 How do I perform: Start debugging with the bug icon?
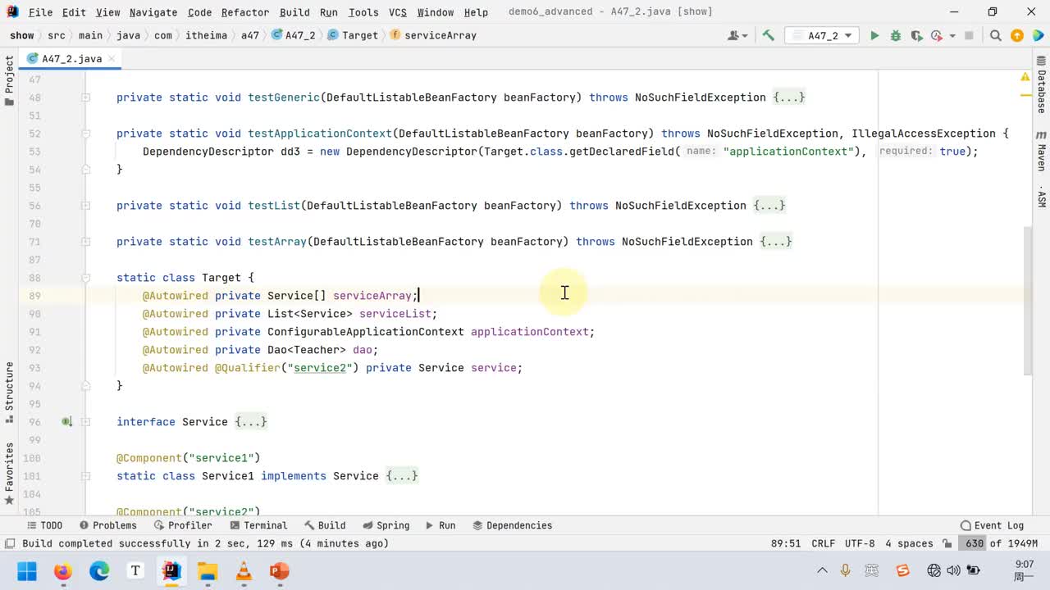click(896, 35)
